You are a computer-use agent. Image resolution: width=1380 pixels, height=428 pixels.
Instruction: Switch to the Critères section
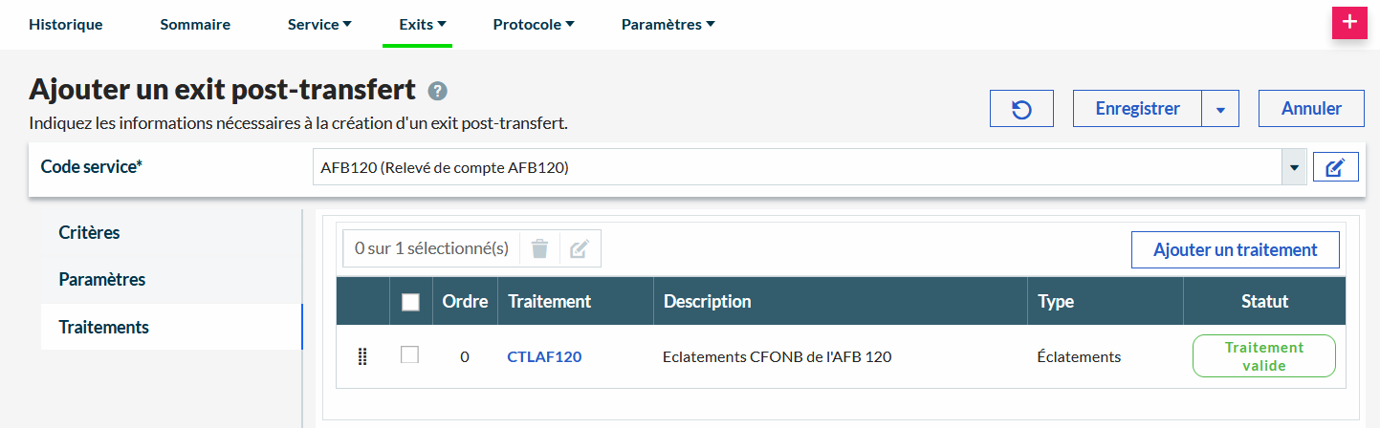click(89, 233)
